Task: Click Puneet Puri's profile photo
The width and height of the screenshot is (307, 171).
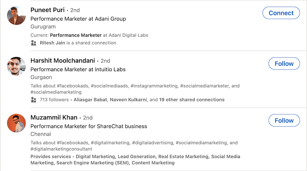Action: click(16, 15)
